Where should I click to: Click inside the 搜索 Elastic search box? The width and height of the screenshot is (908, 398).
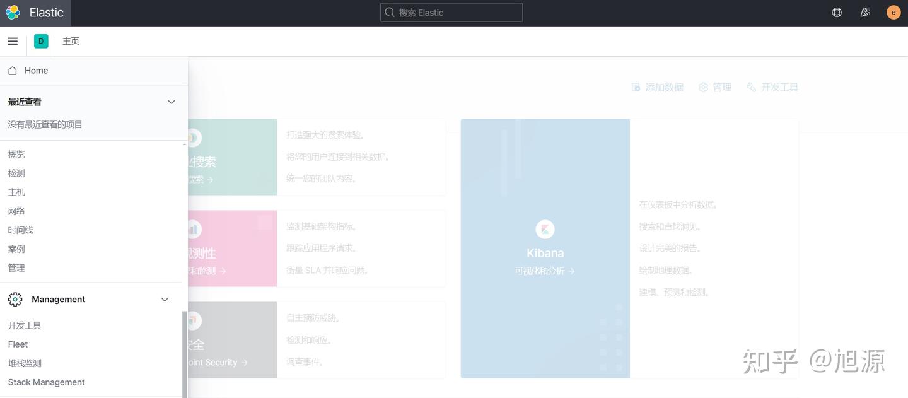451,11
